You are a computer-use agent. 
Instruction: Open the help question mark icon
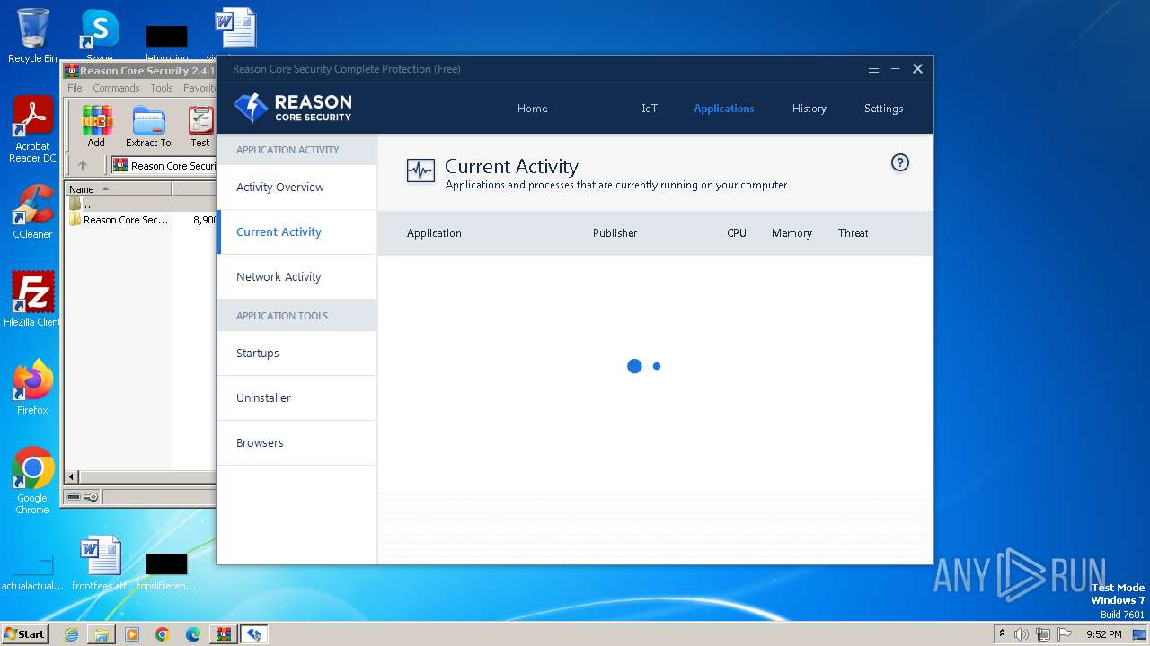pos(899,162)
